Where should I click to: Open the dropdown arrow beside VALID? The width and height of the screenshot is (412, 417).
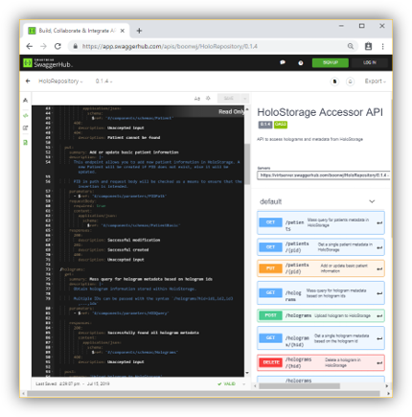point(244,383)
